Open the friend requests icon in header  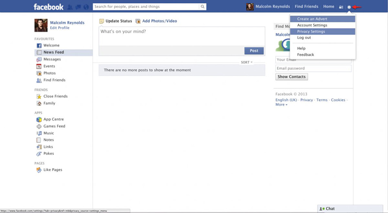click(x=70, y=7)
